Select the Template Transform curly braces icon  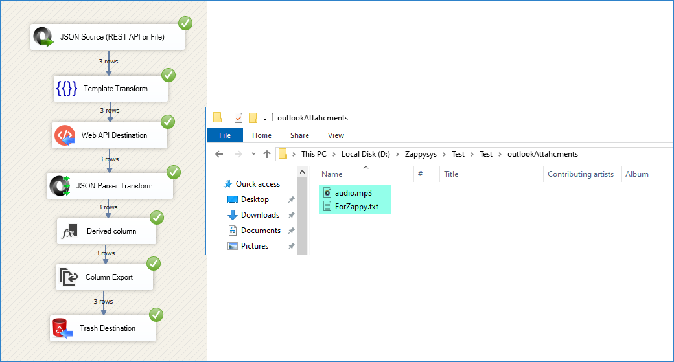(67, 89)
